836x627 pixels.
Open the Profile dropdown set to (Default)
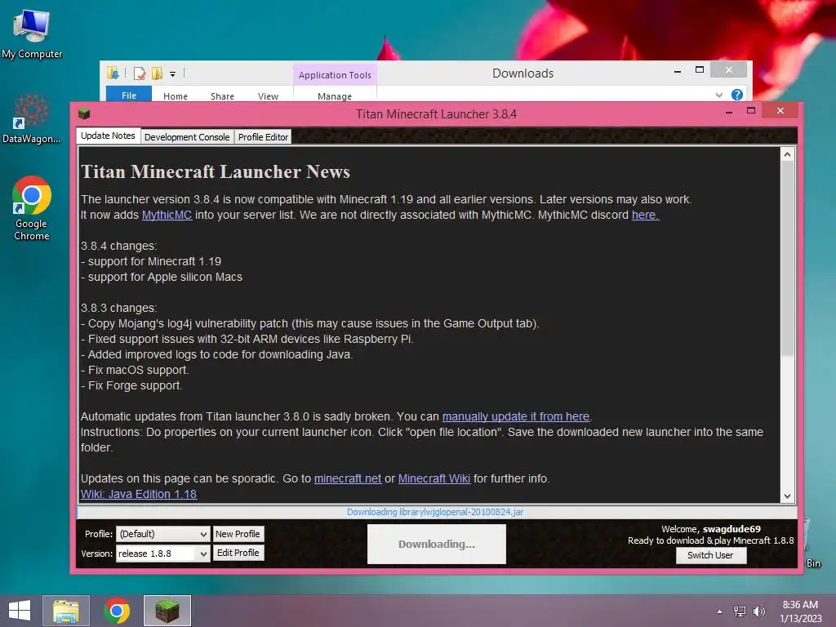163,534
